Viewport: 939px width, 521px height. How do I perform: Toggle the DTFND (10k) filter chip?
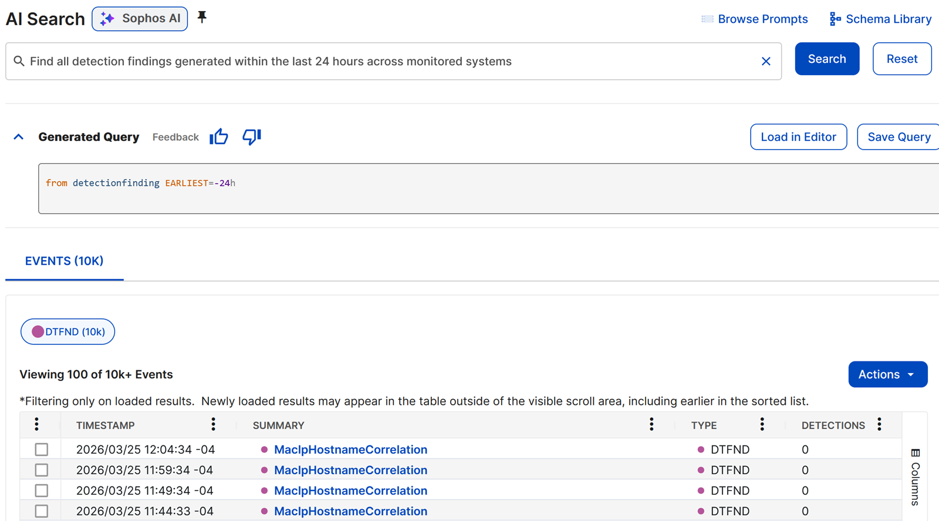[67, 331]
